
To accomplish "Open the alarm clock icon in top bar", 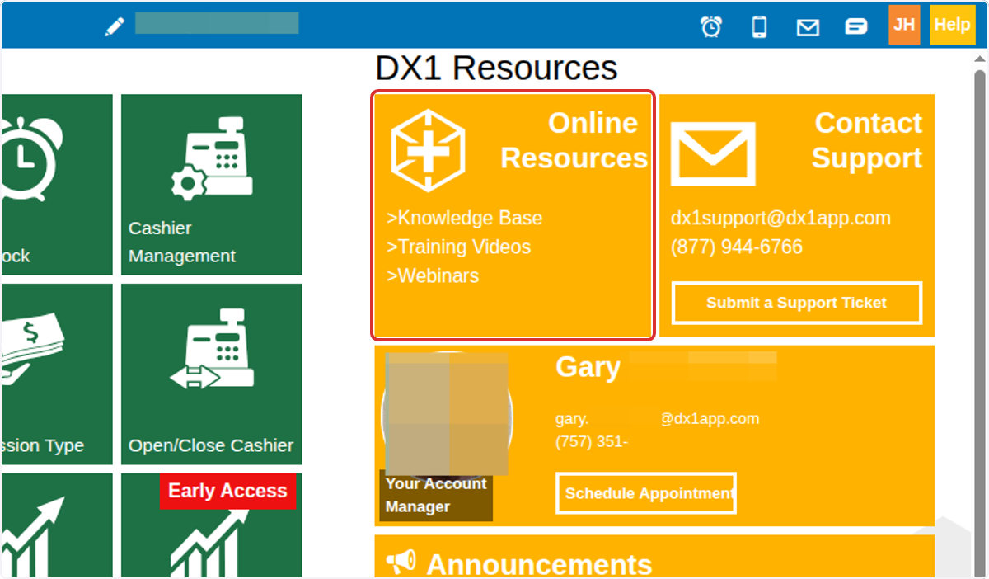I will 711,26.
